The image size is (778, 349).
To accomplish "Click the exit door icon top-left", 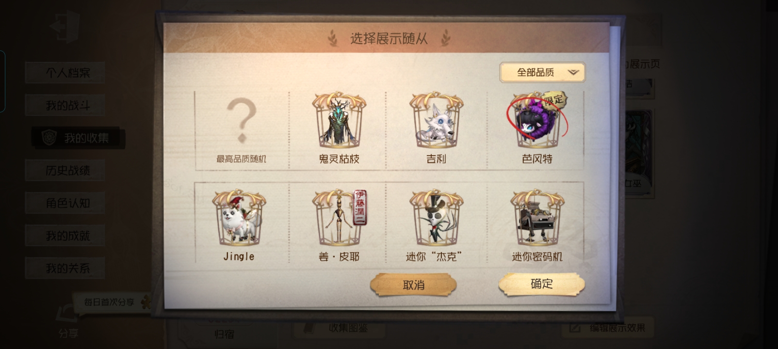I will coord(64,27).
